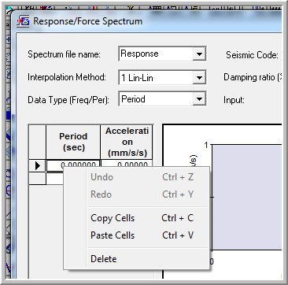Click the blank top-left corner cell of table
The image size is (288, 285).
point(37,142)
